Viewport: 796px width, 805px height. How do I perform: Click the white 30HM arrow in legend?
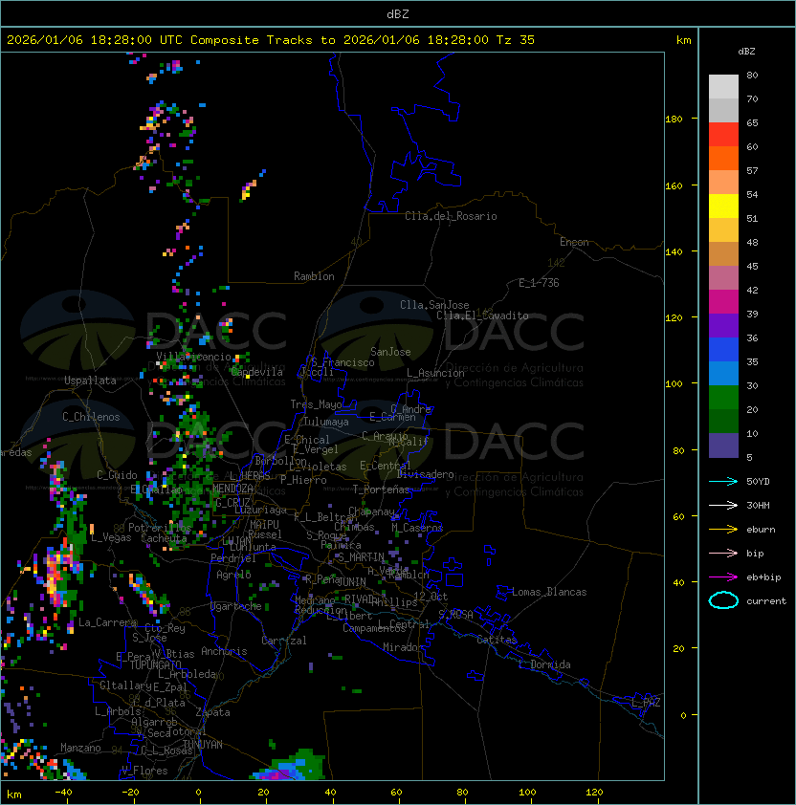point(723,505)
